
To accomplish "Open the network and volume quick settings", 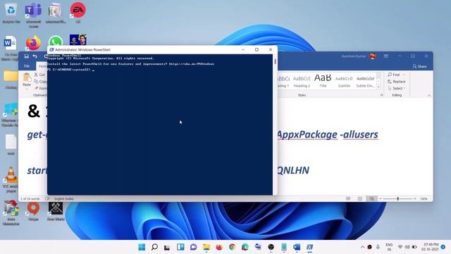I will [407, 247].
